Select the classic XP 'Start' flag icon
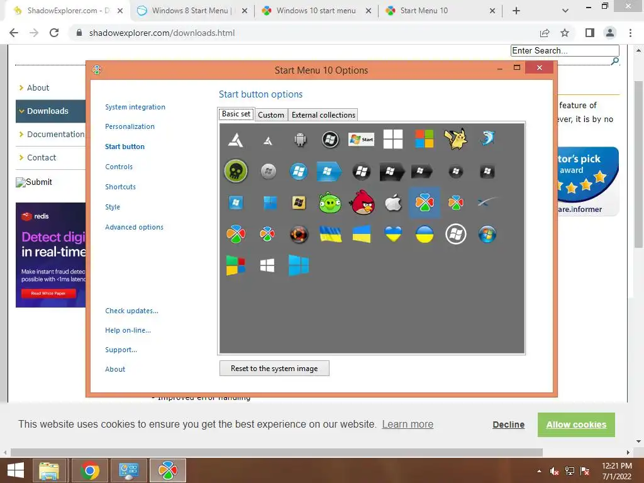The width and height of the screenshot is (644, 483). [x=361, y=139]
